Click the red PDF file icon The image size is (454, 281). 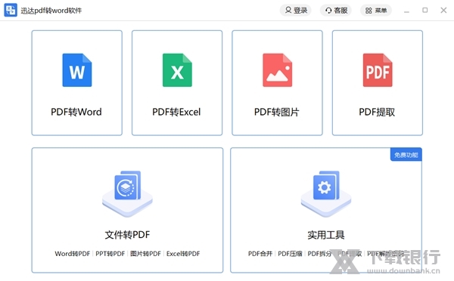[x=378, y=70]
